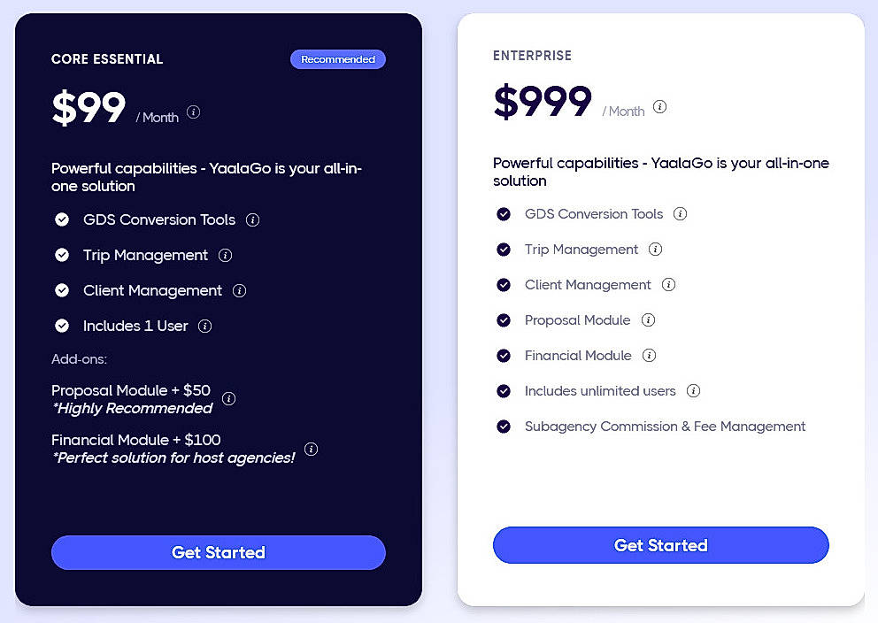Open info tooltip for Includes unlimited users
Viewport: 878px width, 623px height.
694,391
